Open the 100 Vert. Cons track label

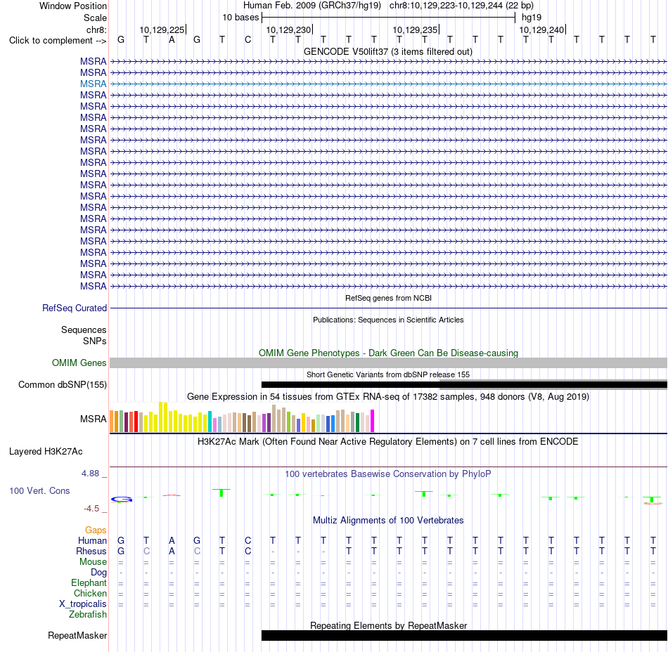[x=39, y=490]
